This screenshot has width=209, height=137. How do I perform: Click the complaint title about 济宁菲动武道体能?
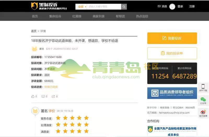point(74,41)
